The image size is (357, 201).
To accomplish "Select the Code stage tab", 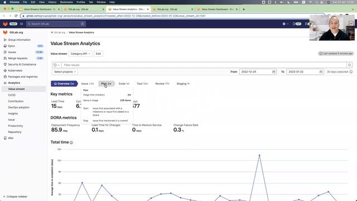I will point(124,84).
